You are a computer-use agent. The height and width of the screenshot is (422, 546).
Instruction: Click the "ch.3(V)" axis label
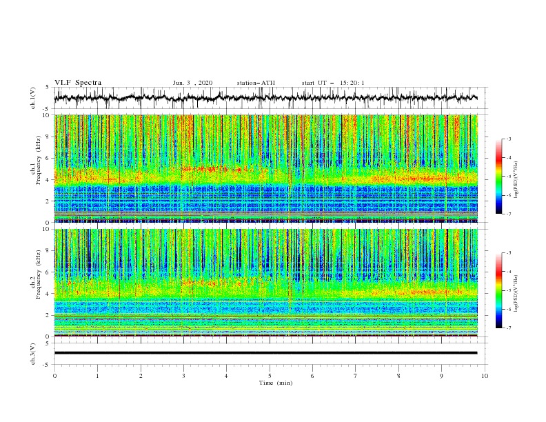click(x=33, y=354)
